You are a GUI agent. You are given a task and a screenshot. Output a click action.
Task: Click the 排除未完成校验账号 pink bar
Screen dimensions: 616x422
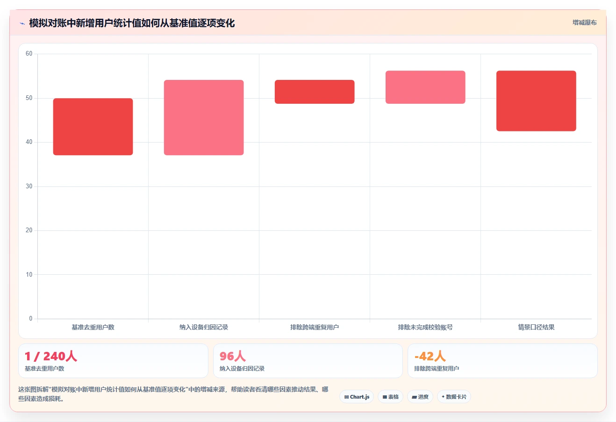coord(425,87)
